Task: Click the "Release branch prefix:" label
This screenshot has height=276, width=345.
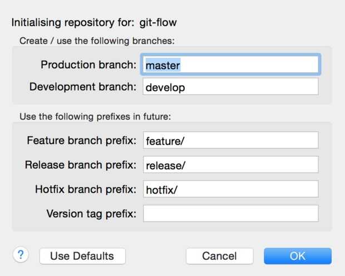Action: 81,165
